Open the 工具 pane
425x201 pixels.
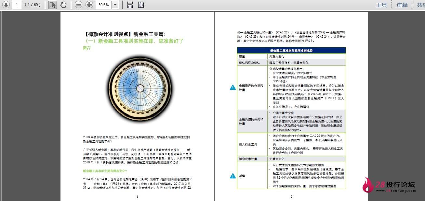[381, 5]
